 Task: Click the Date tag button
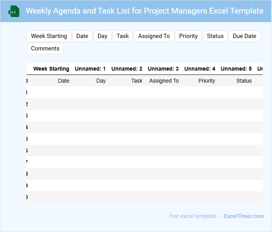[x=82, y=36]
